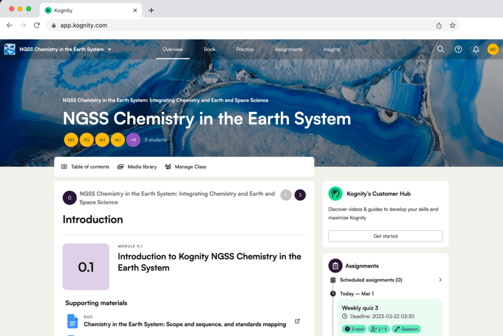
Task: Open the course switcher dropdown caret
Action: click(109, 49)
